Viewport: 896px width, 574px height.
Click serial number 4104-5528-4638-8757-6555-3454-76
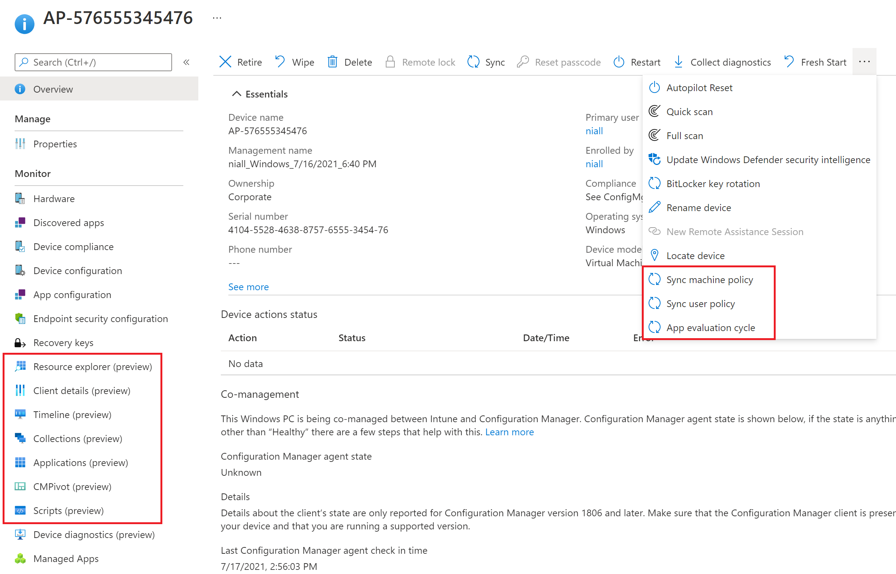pyautogui.click(x=308, y=230)
